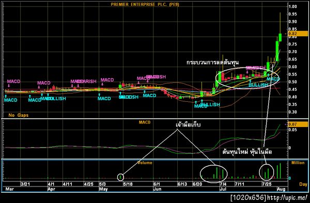The image size is (310, 203).
Task: Select the 6/1 date marker
Action: tap(157, 184)
